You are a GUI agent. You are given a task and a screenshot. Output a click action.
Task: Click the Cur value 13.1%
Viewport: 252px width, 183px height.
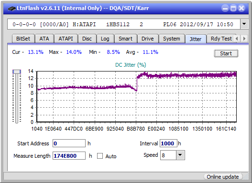36,52
